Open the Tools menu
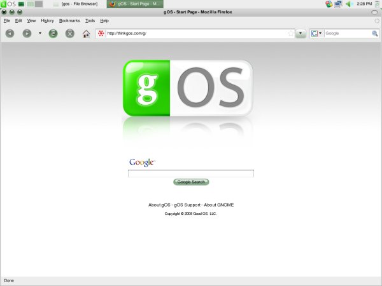This screenshot has height=286, width=382. pyautogui.click(x=90, y=21)
